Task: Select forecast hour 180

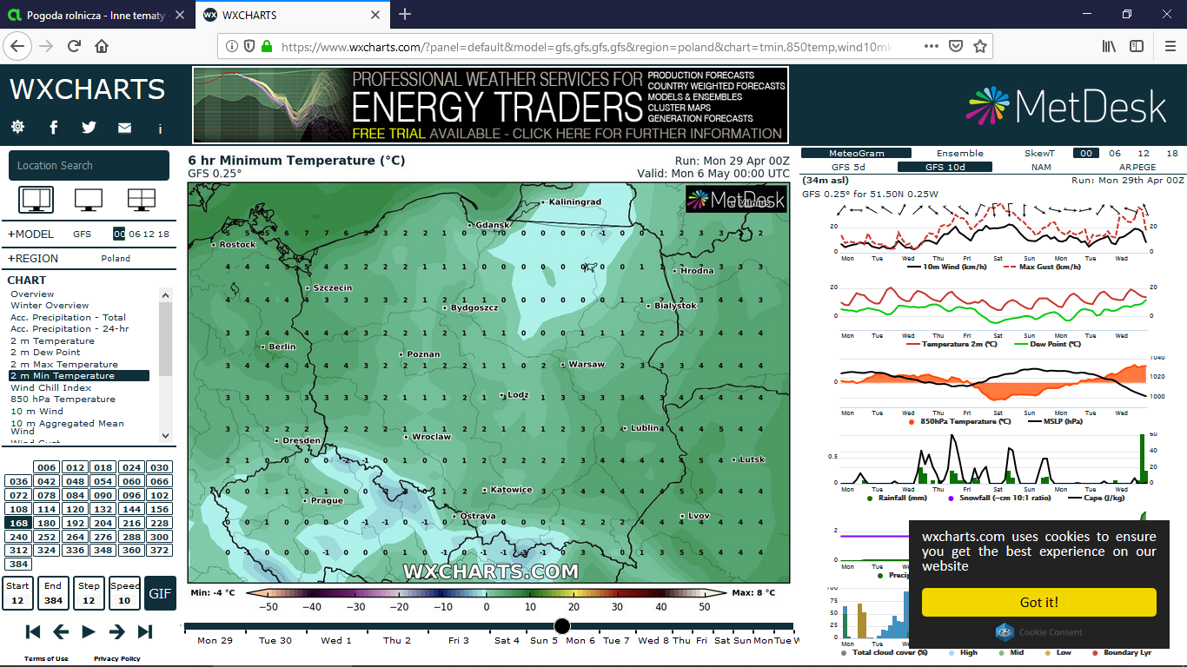Action: click(47, 523)
